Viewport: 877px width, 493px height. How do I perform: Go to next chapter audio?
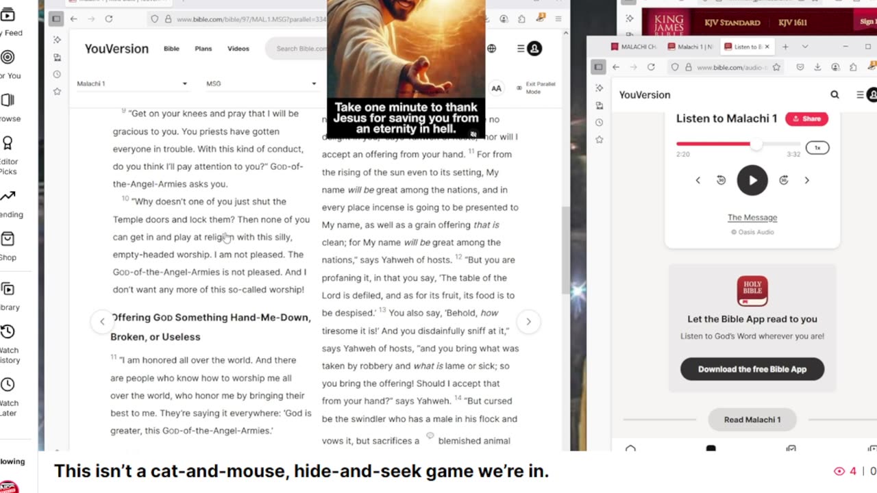click(806, 180)
